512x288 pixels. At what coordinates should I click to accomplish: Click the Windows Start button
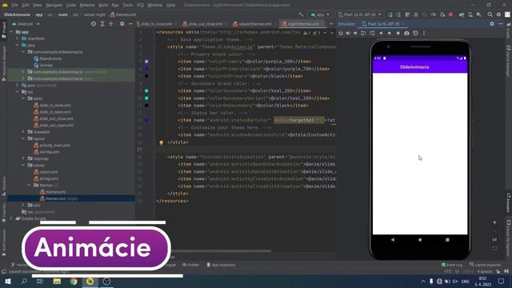(x=8, y=281)
